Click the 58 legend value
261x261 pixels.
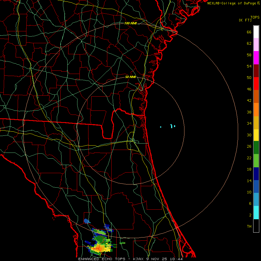point(249,55)
